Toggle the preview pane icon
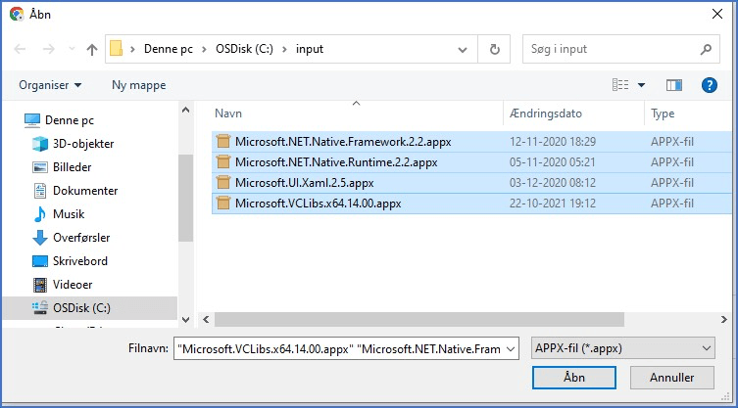This screenshot has width=738, height=408. [673, 85]
